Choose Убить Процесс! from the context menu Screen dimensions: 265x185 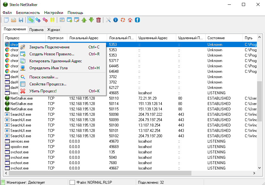[x=43, y=91]
